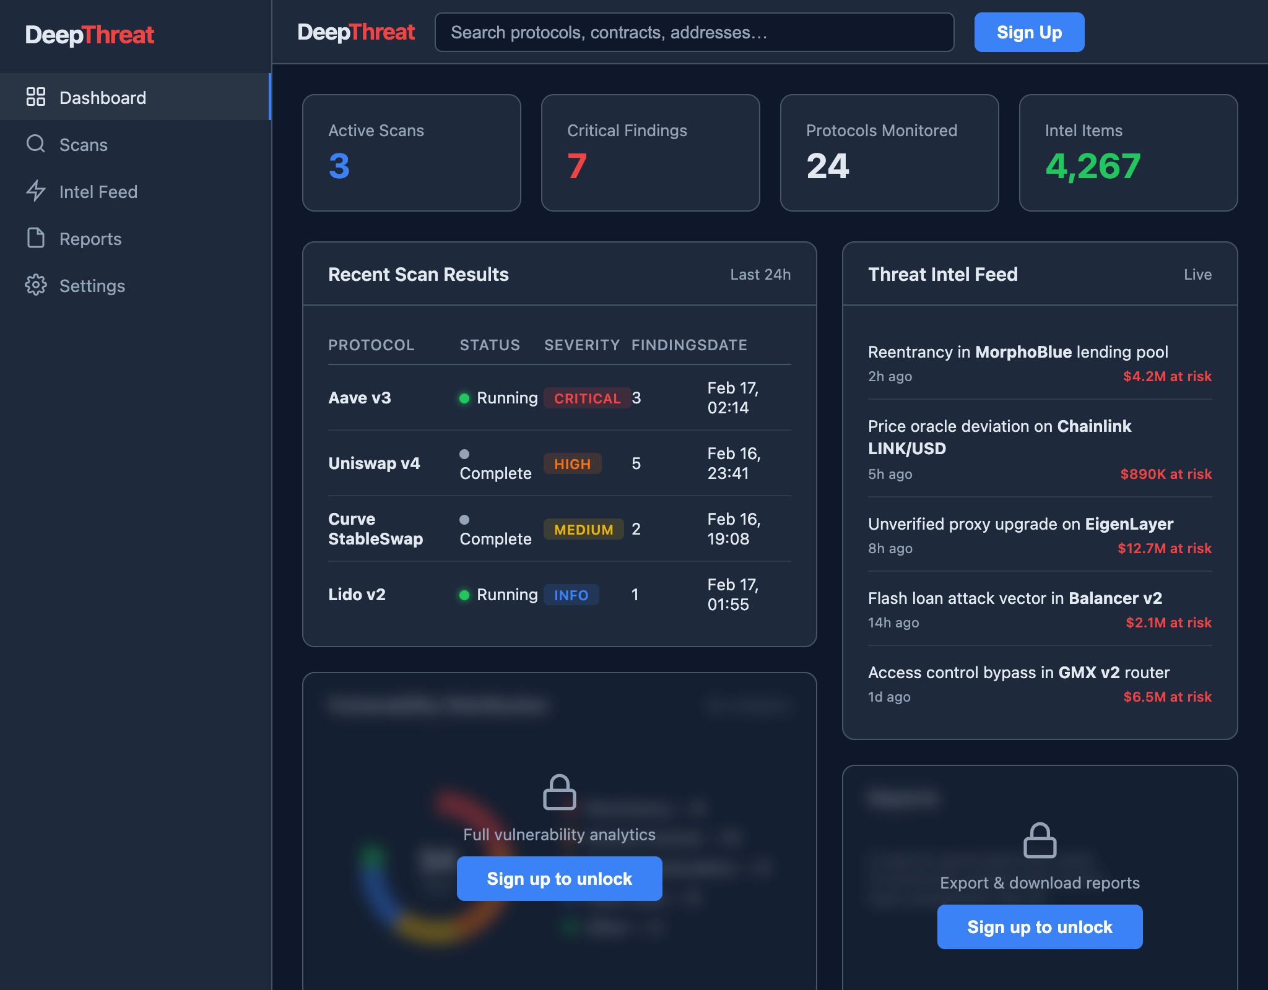
Task: Click the DeepThreat logo in the sidebar
Action: (x=90, y=35)
